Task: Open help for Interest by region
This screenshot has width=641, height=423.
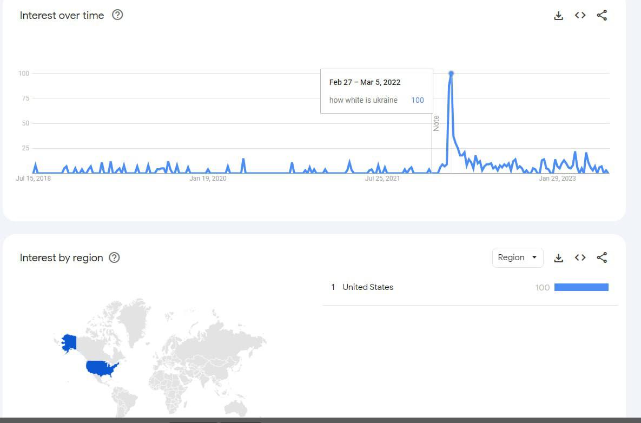Action: pyautogui.click(x=114, y=257)
